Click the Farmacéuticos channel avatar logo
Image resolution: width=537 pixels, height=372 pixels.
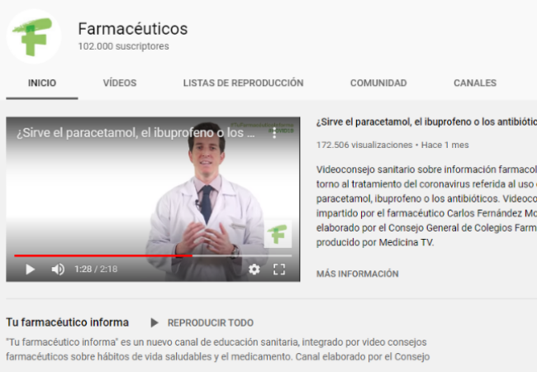click(x=34, y=36)
